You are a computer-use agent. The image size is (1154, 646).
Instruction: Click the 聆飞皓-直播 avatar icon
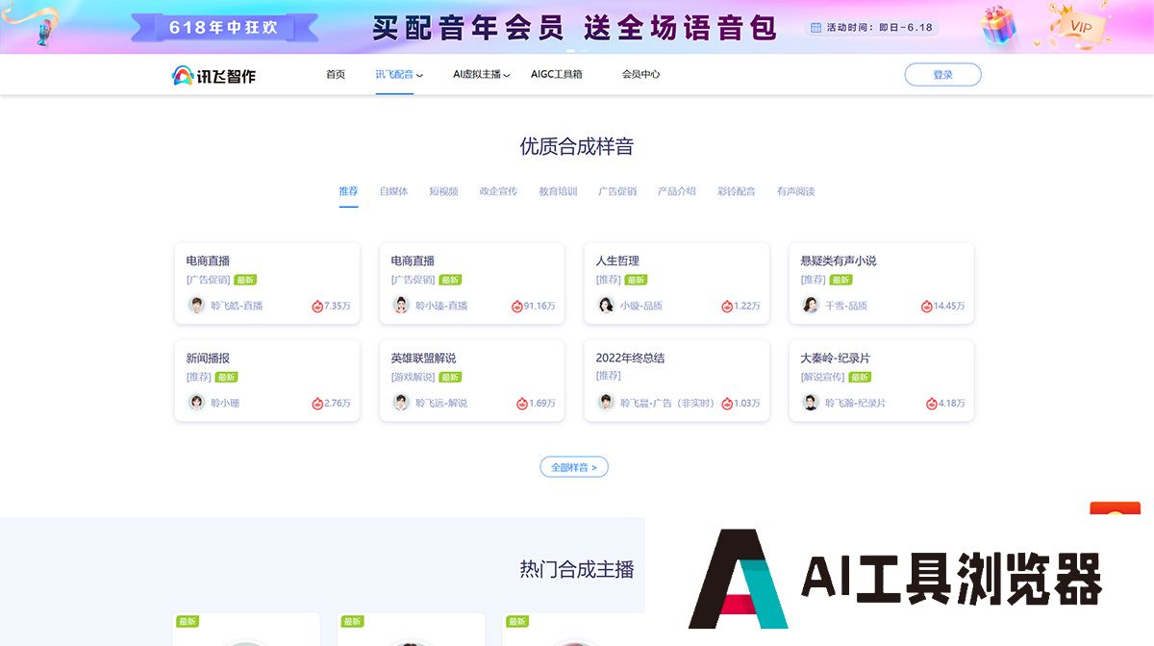[x=196, y=305]
